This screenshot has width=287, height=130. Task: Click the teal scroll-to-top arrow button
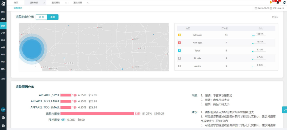coord(284,110)
